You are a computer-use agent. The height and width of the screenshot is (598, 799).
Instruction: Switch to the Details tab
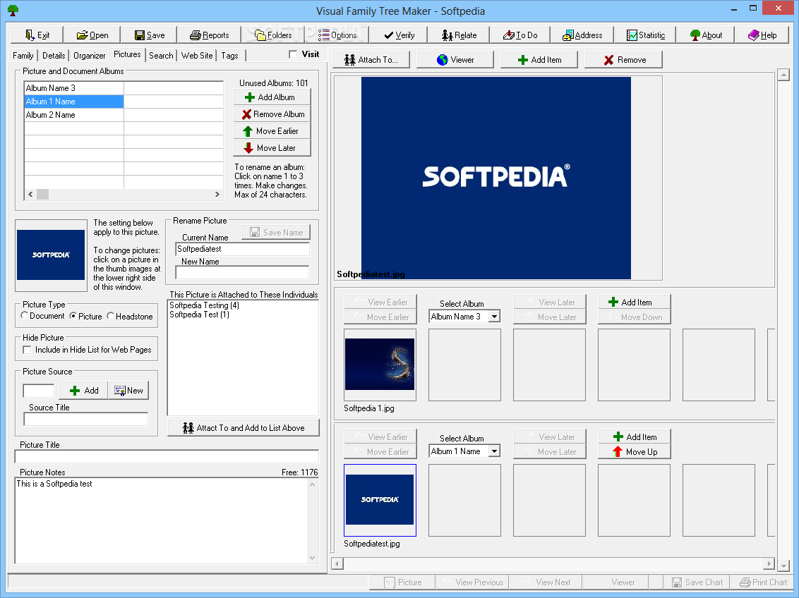tap(54, 56)
